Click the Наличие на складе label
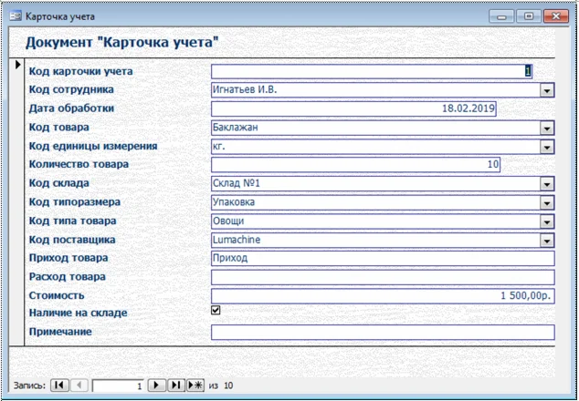 (x=78, y=313)
